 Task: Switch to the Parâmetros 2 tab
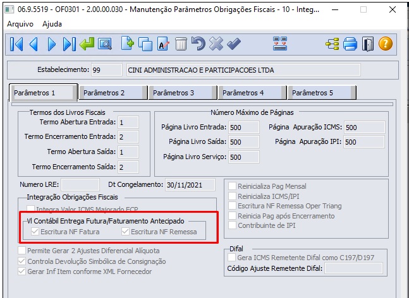click(x=113, y=93)
